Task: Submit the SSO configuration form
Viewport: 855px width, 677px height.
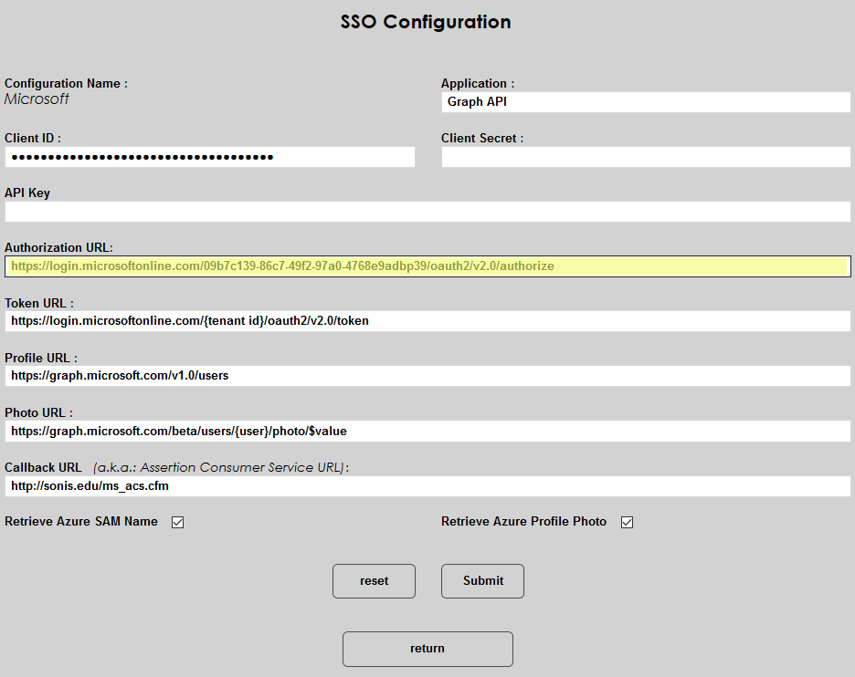Action: (482, 581)
